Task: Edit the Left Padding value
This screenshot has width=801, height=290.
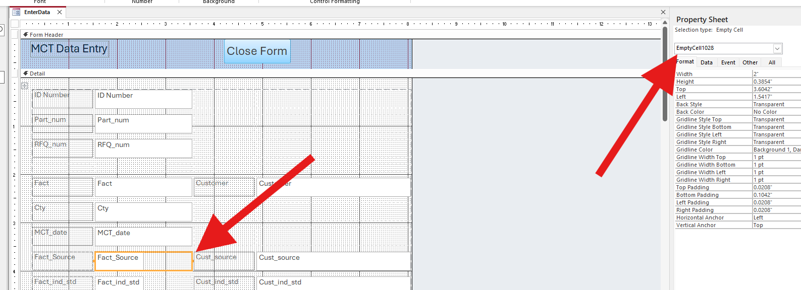Action: coord(776,202)
